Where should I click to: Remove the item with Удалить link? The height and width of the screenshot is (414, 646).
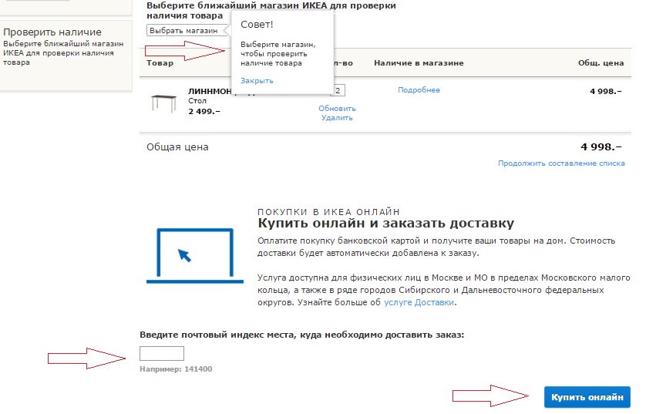[337, 118]
